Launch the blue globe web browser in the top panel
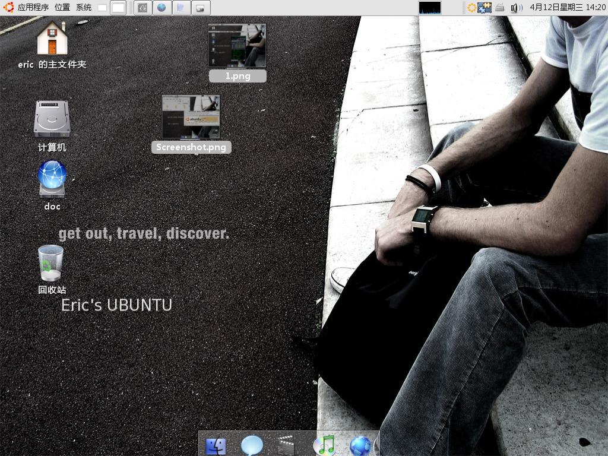This screenshot has width=608, height=456. click(161, 8)
